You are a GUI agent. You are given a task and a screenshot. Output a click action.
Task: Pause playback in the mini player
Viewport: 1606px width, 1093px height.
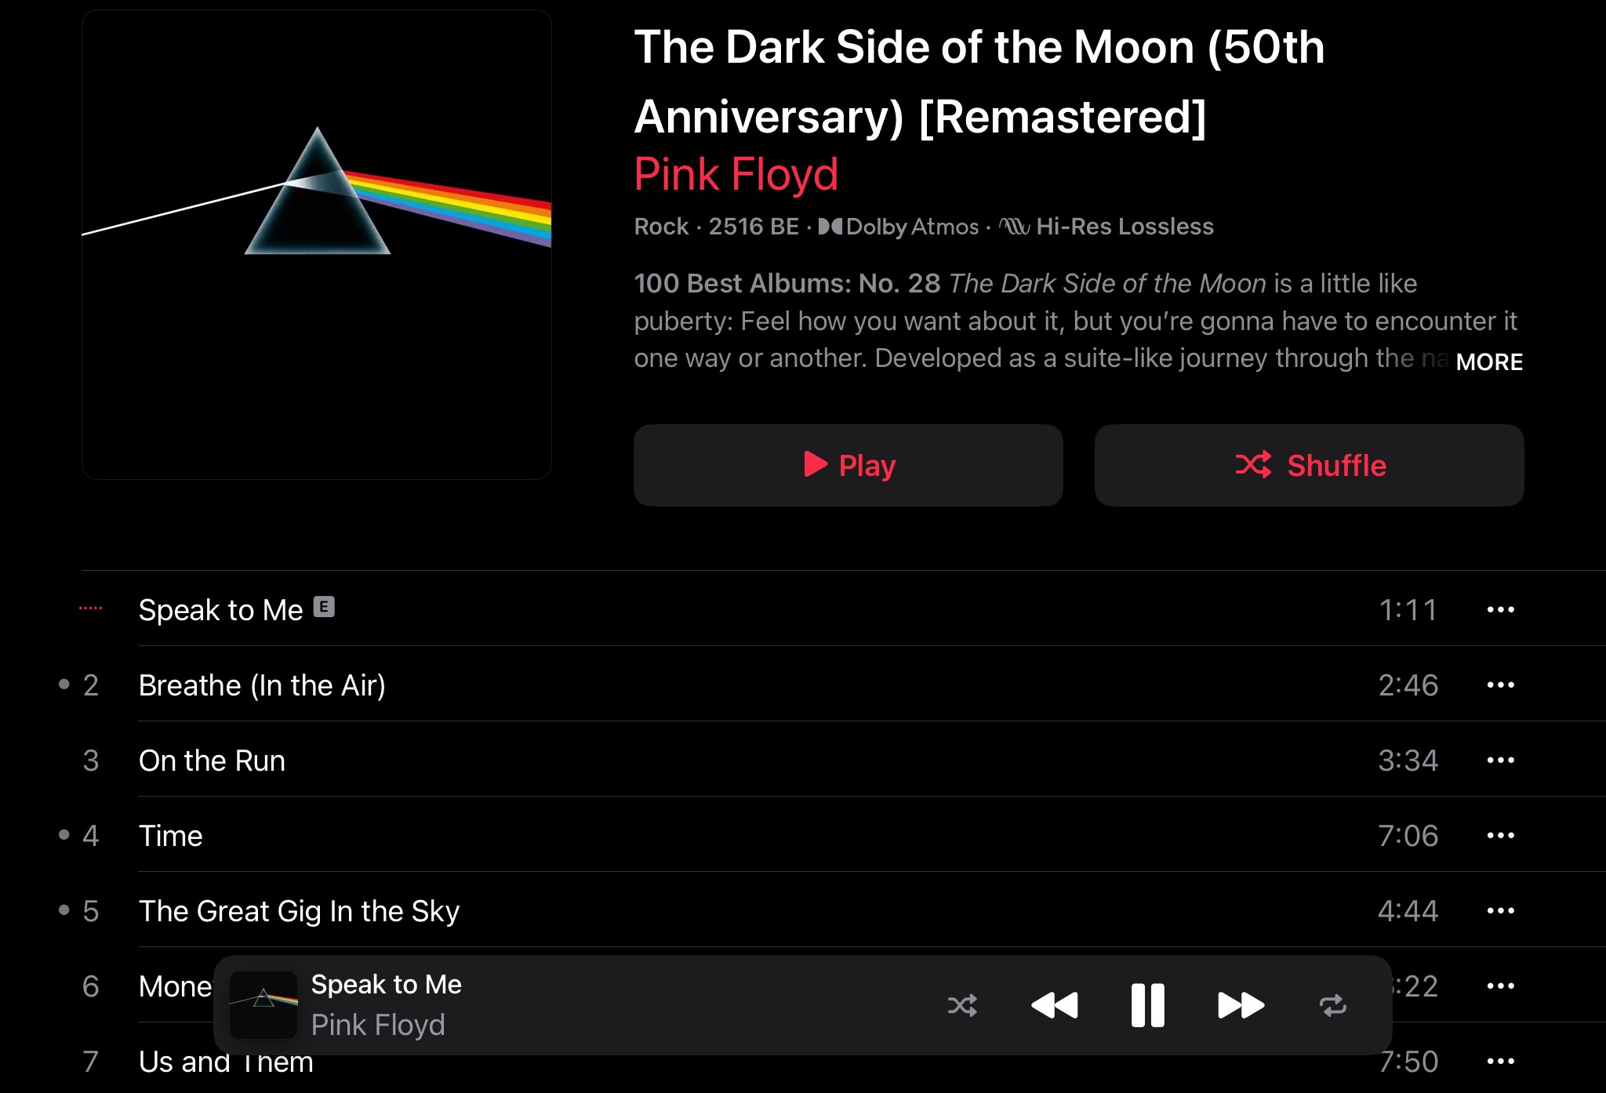(x=1147, y=1005)
